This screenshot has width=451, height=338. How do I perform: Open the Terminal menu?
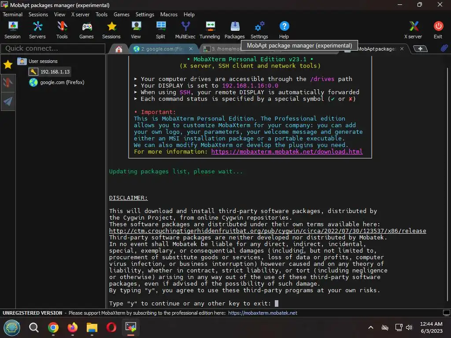[x=12, y=15]
